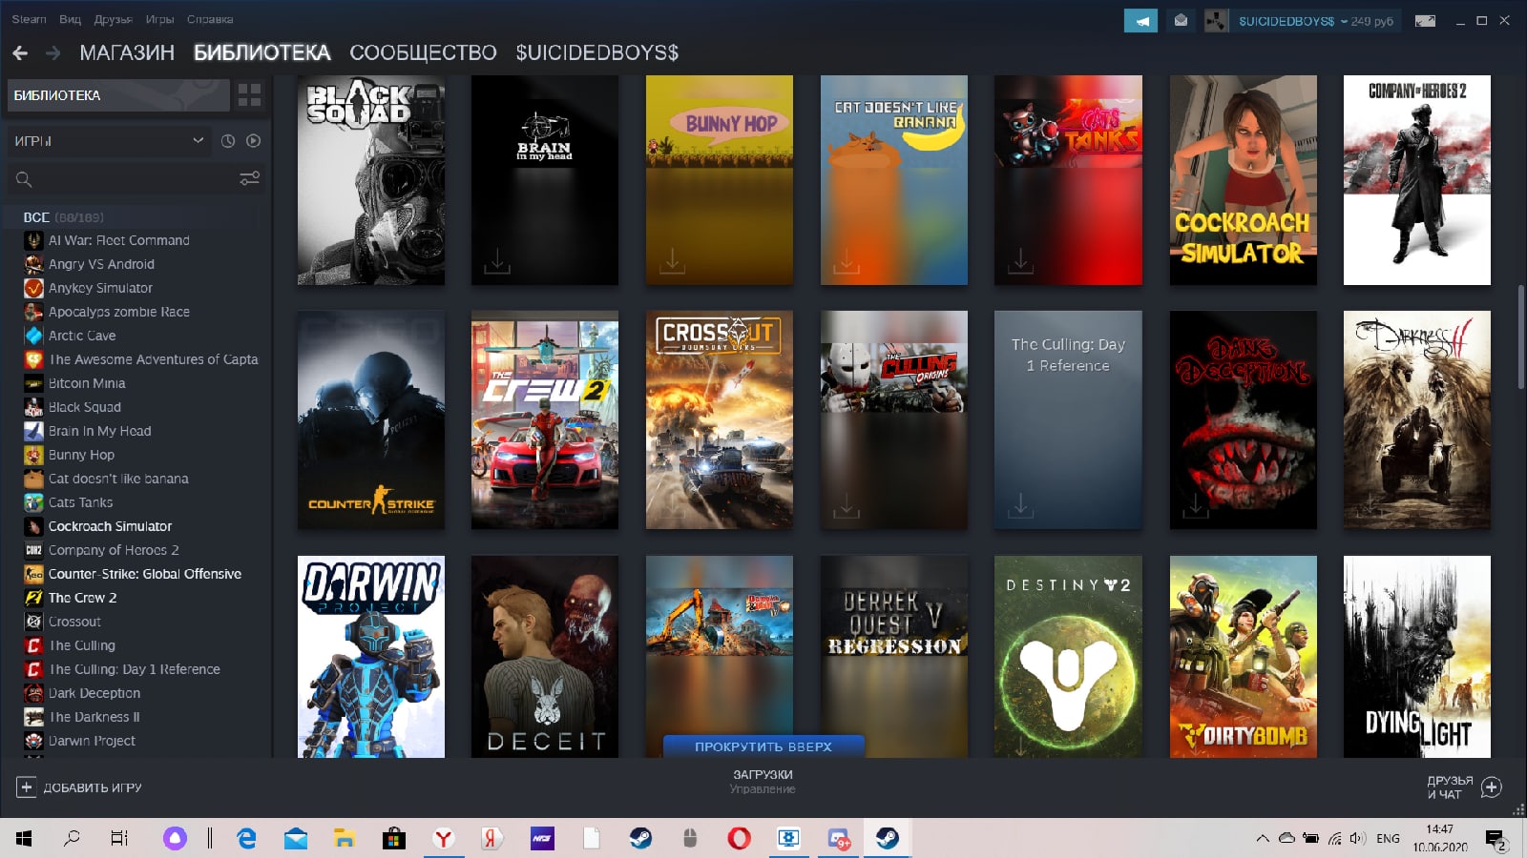
Task: Click the Bunny Hop list icon
Action: [33, 455]
